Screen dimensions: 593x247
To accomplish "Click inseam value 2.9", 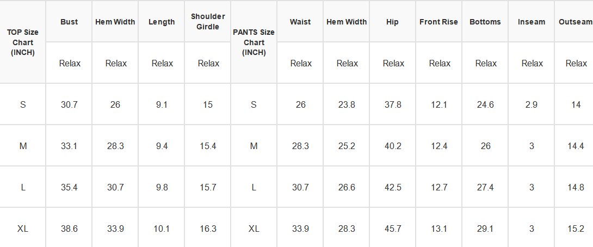I will pyautogui.click(x=532, y=104).
